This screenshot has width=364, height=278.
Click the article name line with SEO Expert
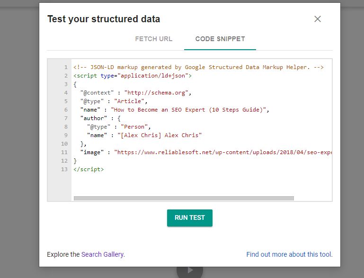pyautogui.click(x=175, y=110)
